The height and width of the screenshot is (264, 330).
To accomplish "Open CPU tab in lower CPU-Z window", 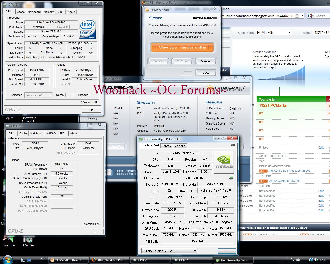I will point(11,133).
